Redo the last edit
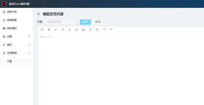Viewport: 204px width, 105px height. coord(111,30)
